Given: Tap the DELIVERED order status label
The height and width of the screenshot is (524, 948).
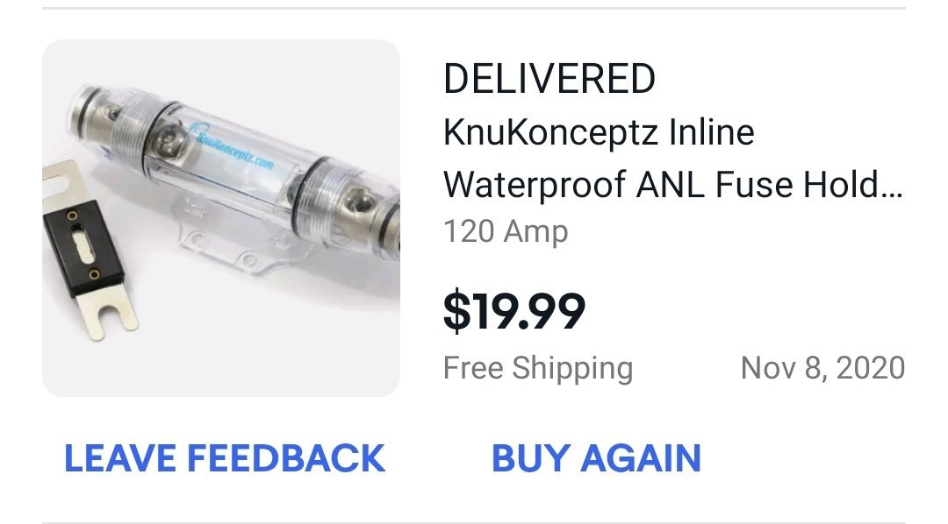Looking at the screenshot, I should 549,79.
